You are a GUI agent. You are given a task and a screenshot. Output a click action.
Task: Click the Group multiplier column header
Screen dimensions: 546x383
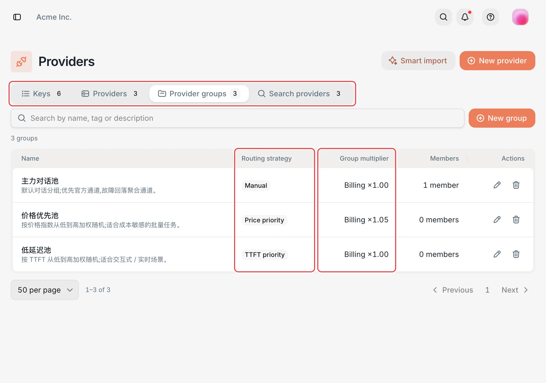point(364,159)
